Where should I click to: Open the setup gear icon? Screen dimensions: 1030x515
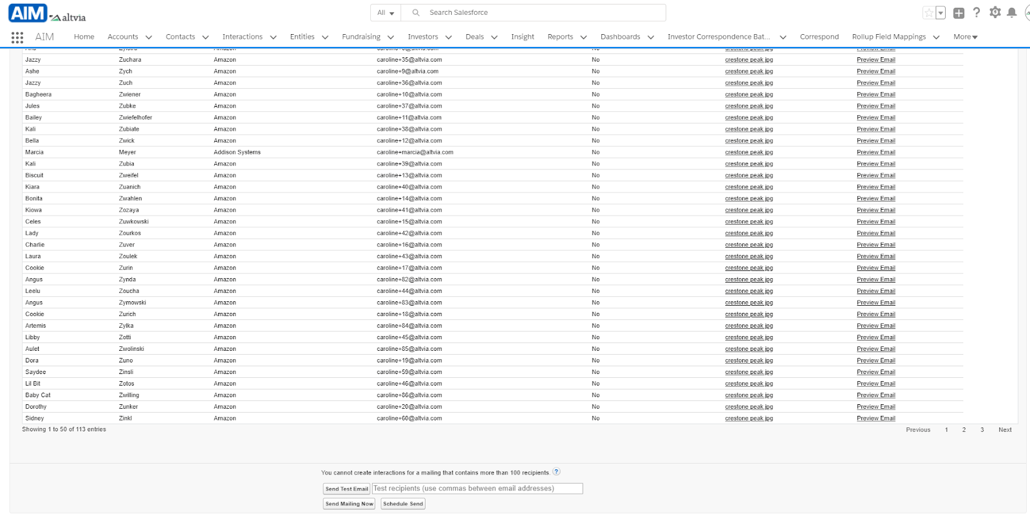click(x=995, y=12)
